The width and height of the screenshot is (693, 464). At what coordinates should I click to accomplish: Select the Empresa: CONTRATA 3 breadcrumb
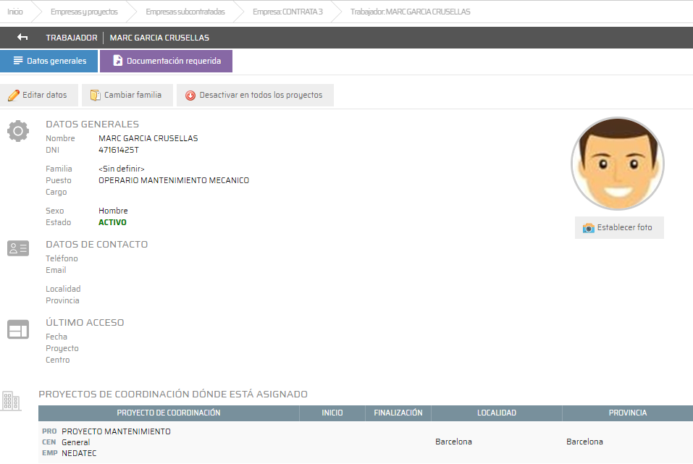[x=287, y=12]
